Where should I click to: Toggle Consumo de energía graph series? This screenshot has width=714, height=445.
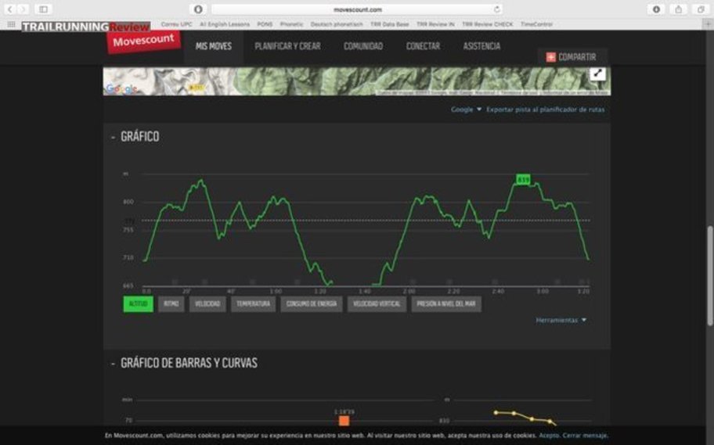pyautogui.click(x=312, y=304)
